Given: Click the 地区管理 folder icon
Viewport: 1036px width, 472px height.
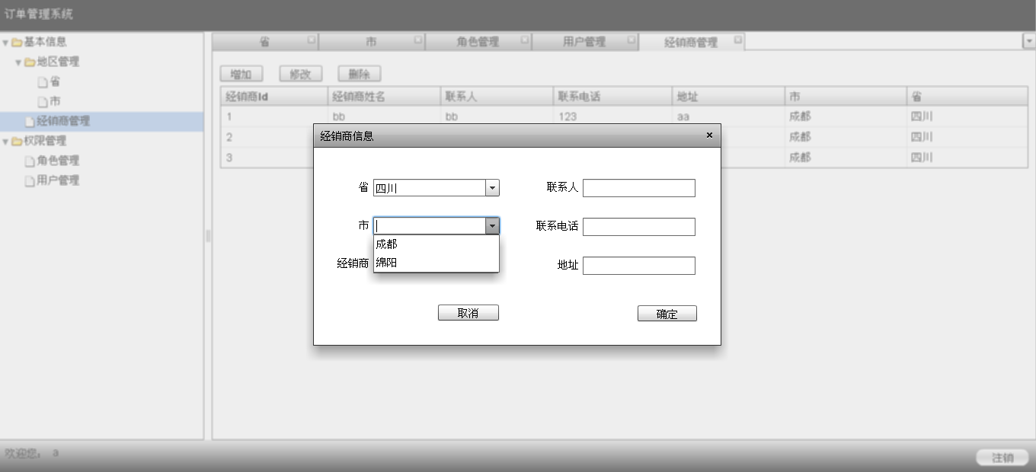Looking at the screenshot, I should (x=30, y=62).
